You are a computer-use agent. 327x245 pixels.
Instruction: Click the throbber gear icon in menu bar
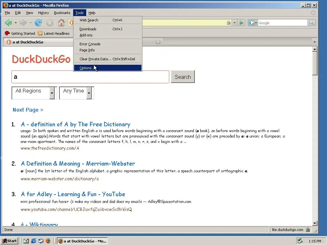tap(313, 13)
